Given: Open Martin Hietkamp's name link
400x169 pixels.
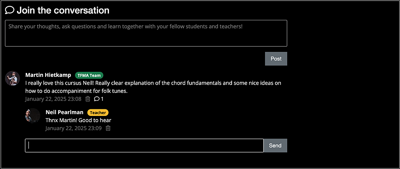Looking at the screenshot, I should point(48,75).
